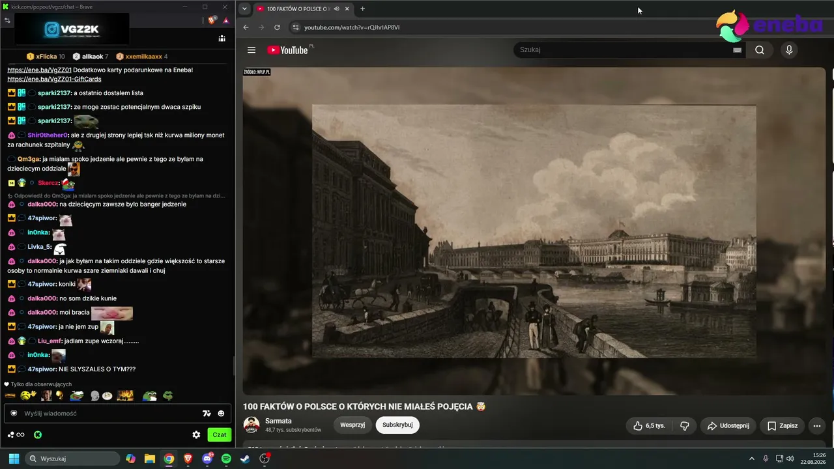Open the Sarmata channel name link
The image size is (834, 469).
pos(278,421)
